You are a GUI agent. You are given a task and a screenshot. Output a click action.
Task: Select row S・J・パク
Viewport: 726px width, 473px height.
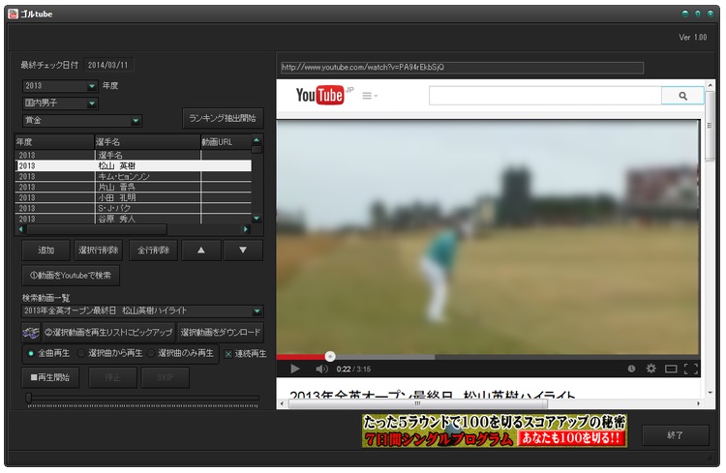coord(134,208)
